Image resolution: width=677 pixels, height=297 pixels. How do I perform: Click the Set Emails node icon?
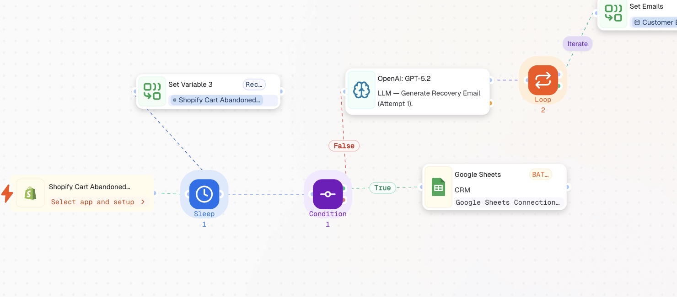[613, 13]
